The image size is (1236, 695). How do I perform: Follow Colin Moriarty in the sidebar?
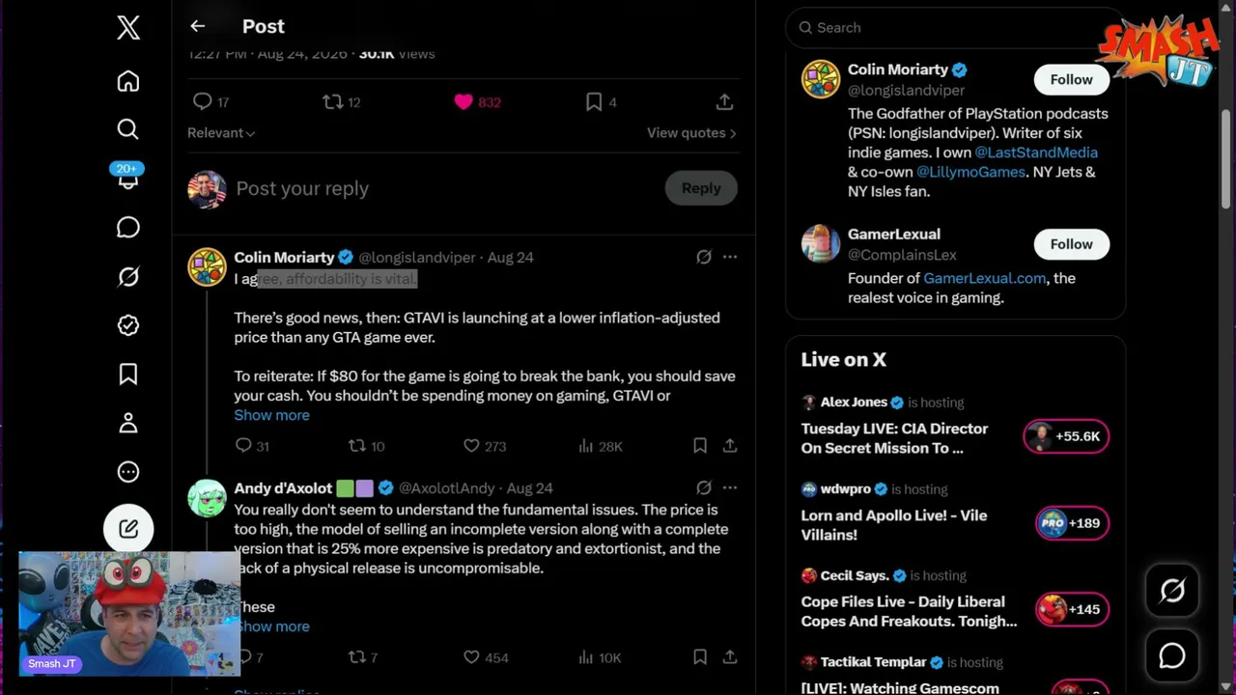[1071, 80]
